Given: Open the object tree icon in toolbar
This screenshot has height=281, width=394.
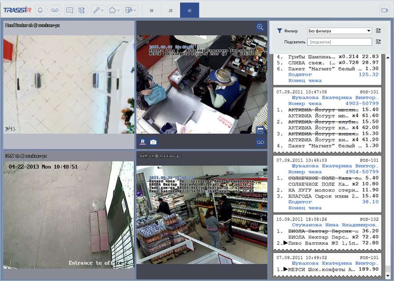Looking at the screenshot, I should [x=81, y=10].
